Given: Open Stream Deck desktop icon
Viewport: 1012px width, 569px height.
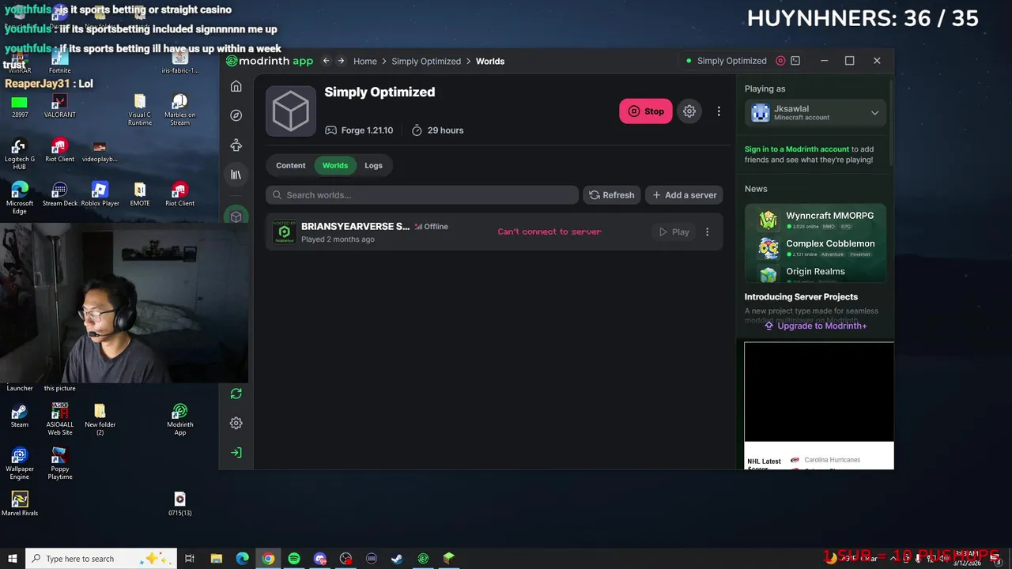Looking at the screenshot, I should 60,194.
